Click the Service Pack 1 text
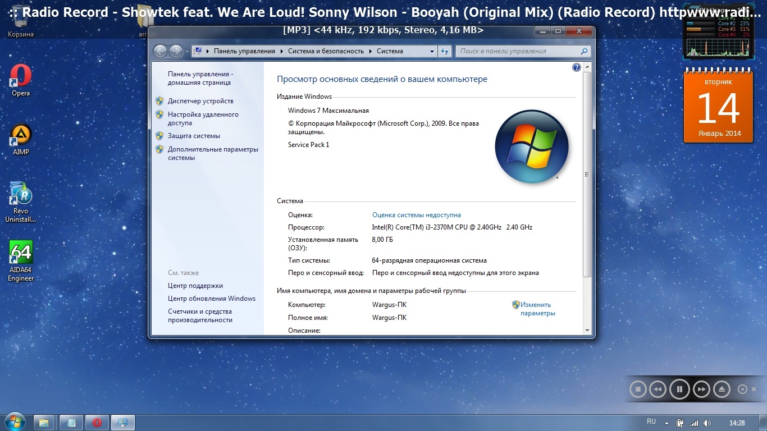 [308, 145]
